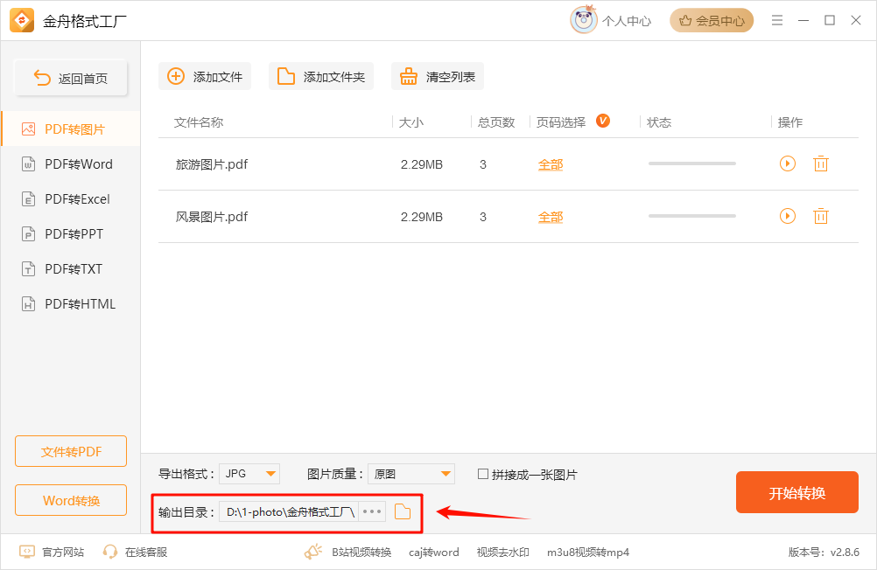Click 添加文件 to add a file
Viewport: 877px width, 570px height.
click(x=205, y=77)
